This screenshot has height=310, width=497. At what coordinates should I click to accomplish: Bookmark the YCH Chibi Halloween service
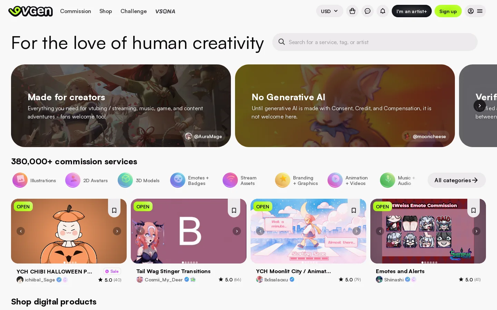coord(114,210)
